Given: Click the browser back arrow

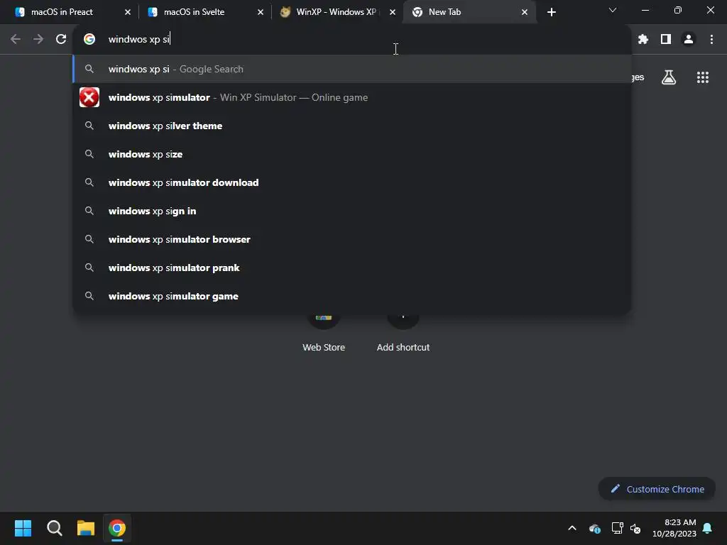Looking at the screenshot, I should [x=16, y=40].
